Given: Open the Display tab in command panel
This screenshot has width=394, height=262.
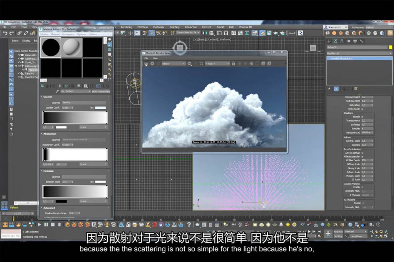Looking at the screenshot, I should coord(355,41).
